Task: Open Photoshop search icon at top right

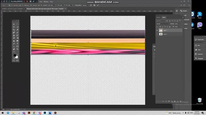Action: (x=181, y=5)
